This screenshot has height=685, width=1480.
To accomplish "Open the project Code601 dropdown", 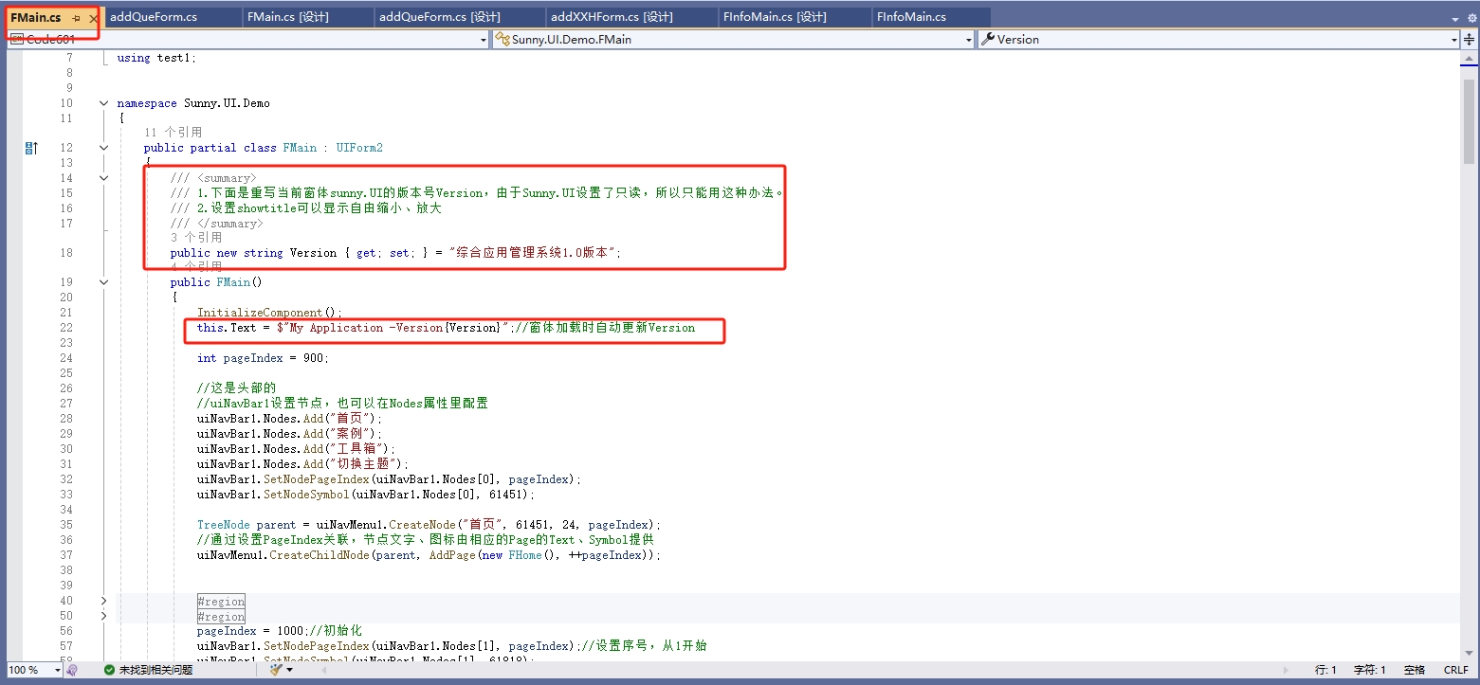I will [248, 39].
